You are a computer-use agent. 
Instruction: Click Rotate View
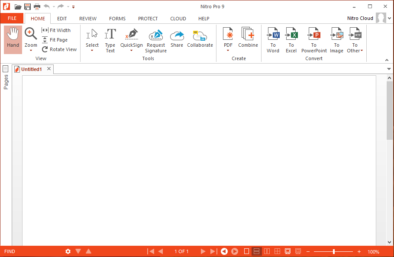pyautogui.click(x=59, y=49)
